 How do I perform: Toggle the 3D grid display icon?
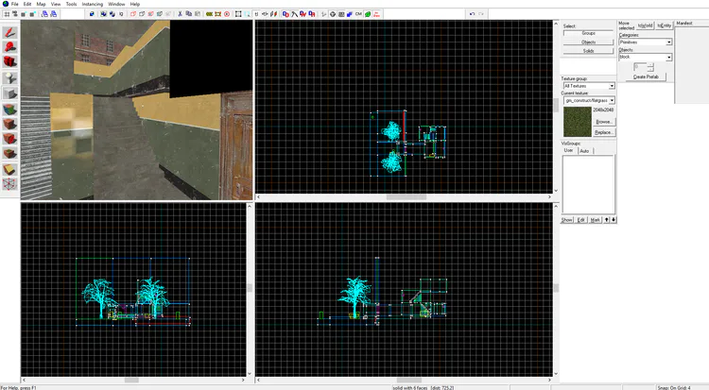click(15, 14)
